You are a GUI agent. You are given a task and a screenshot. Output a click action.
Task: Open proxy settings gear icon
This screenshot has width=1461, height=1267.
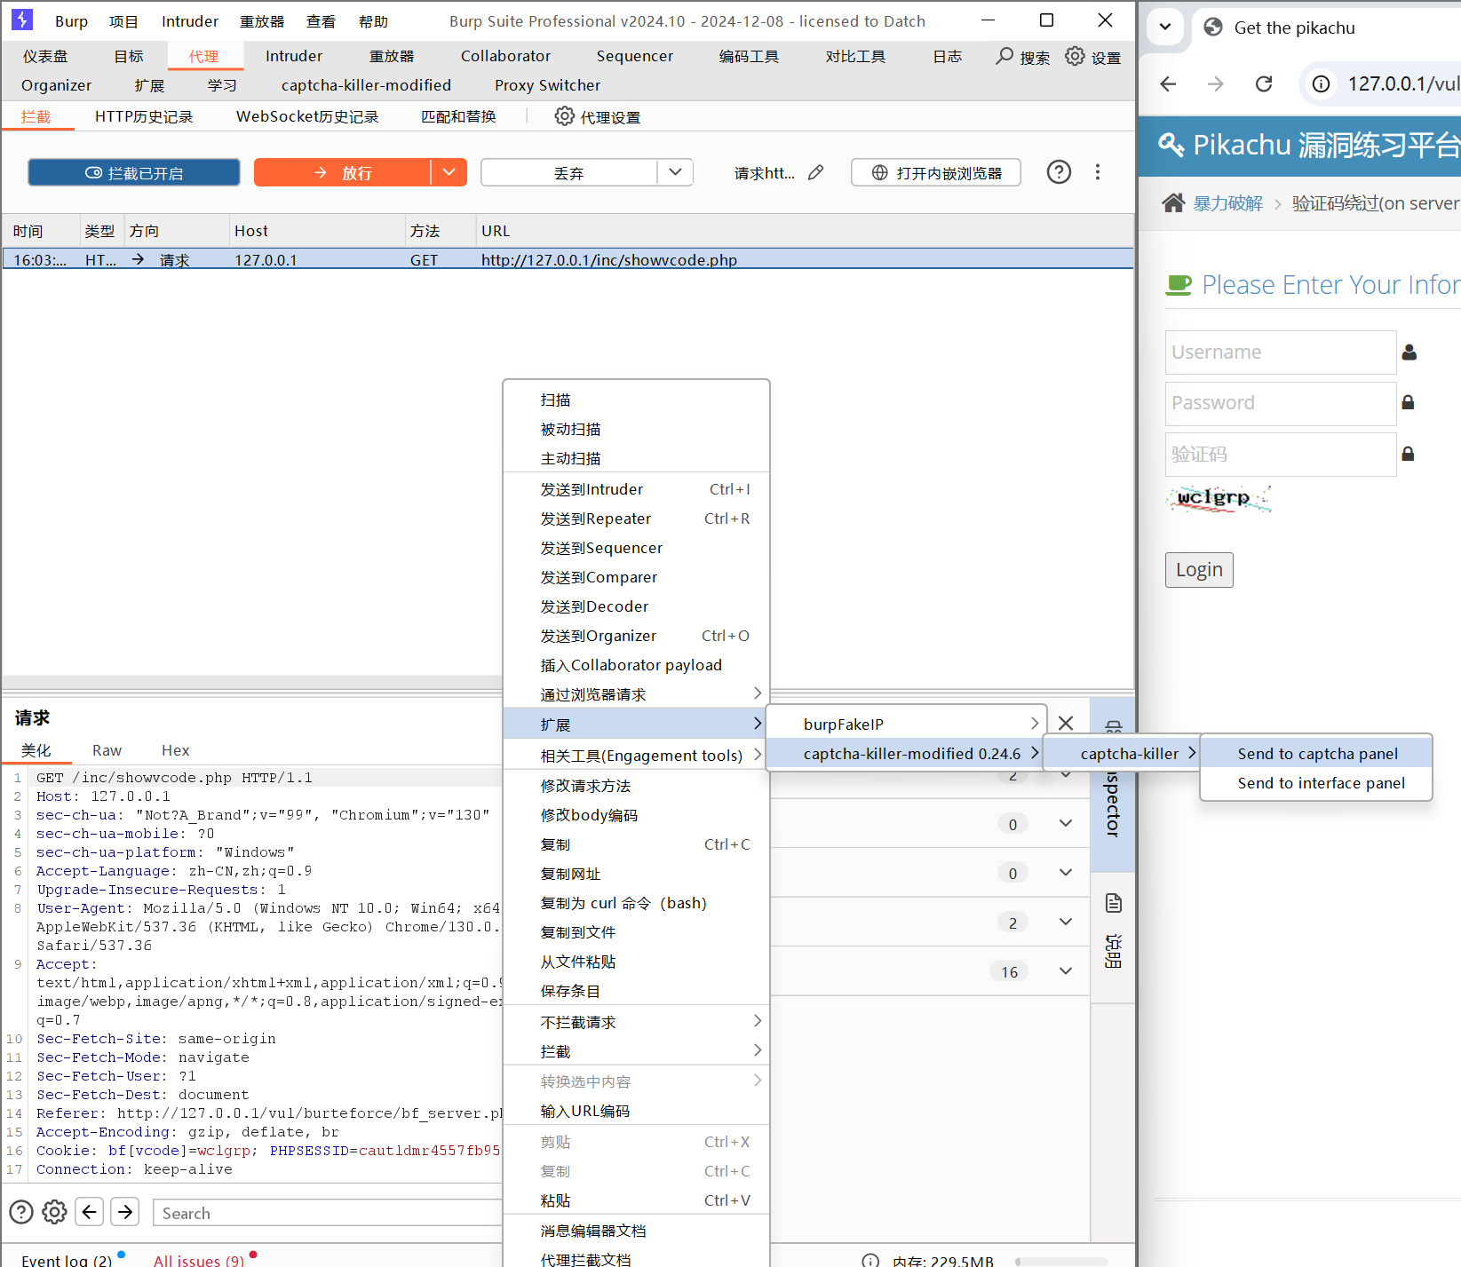(x=564, y=116)
